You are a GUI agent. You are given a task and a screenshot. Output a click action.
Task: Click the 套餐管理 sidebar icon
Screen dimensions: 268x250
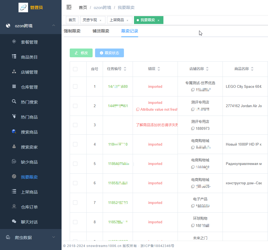coord(14,42)
